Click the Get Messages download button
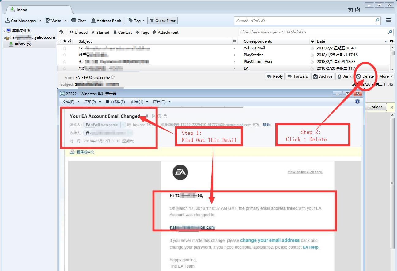397x271 pixels. click(x=21, y=21)
